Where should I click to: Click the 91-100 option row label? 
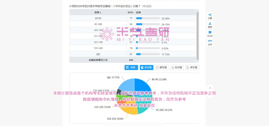98,24
